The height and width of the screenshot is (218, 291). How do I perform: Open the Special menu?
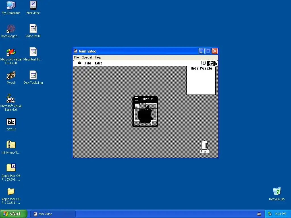coord(87,57)
